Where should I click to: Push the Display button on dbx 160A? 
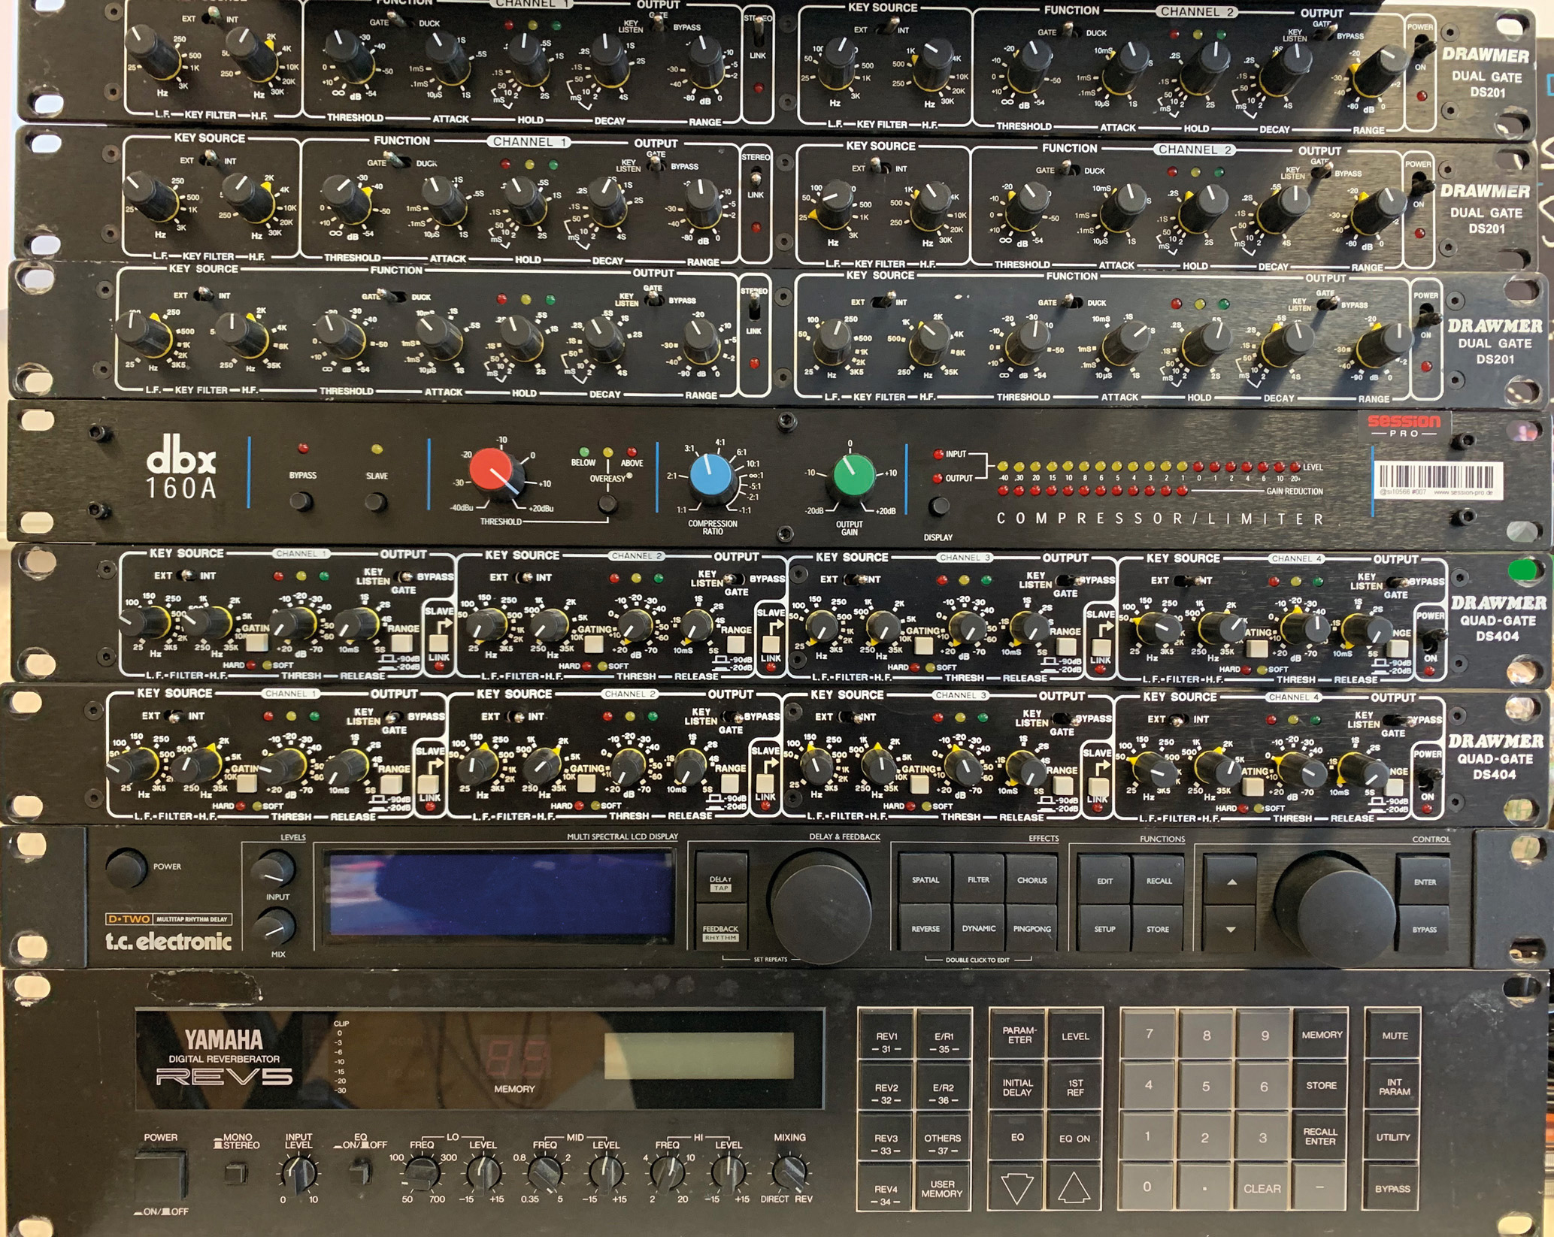938,507
